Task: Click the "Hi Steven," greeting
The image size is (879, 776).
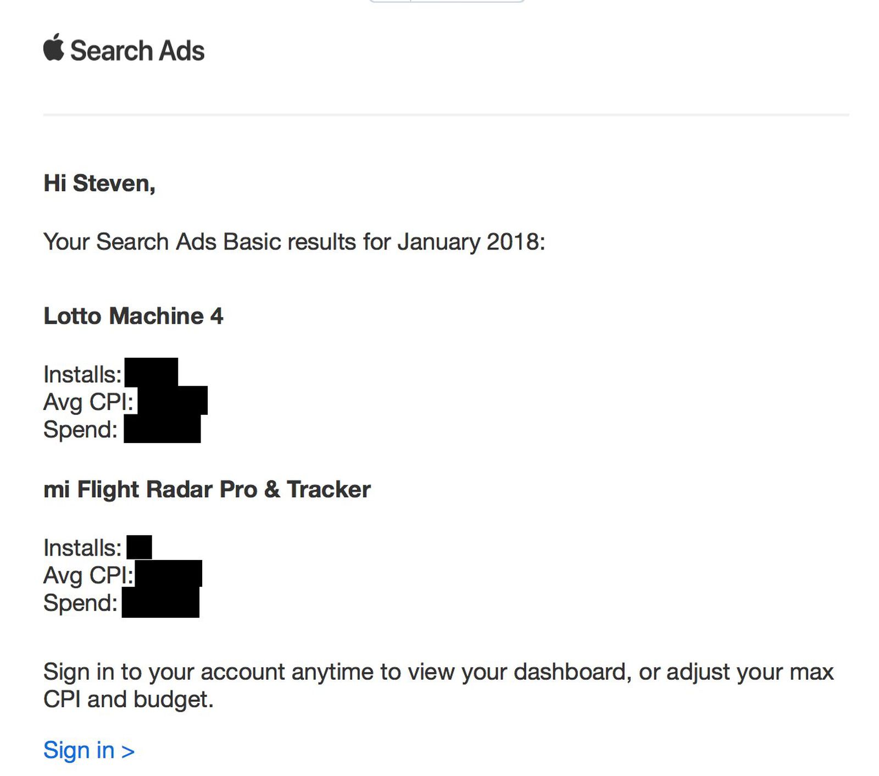Action: coord(99,183)
